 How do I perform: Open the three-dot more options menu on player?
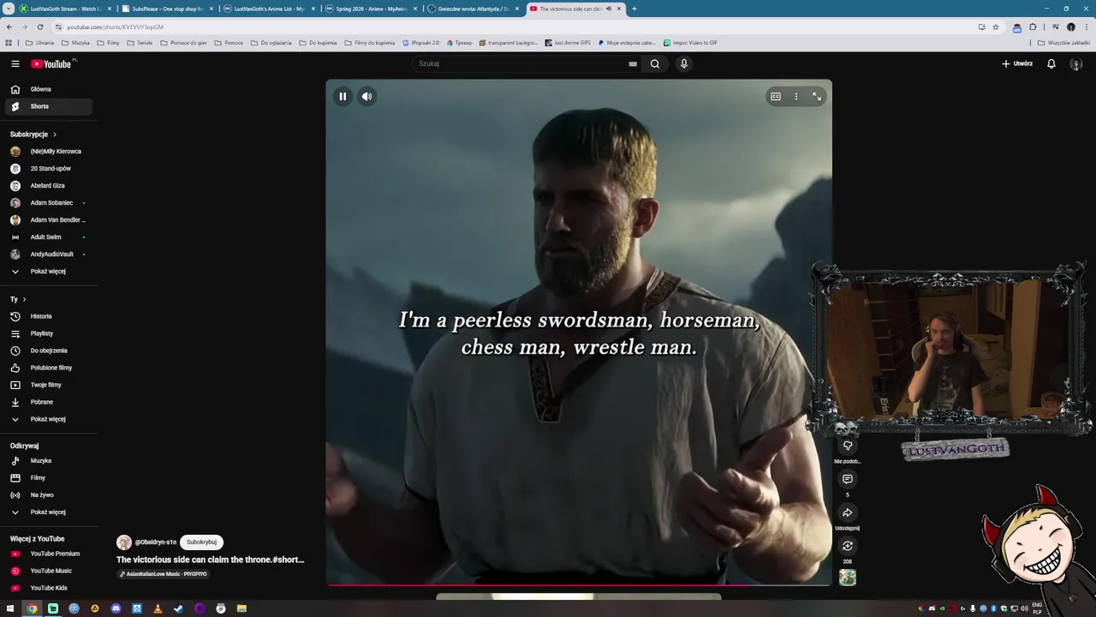pyautogui.click(x=796, y=97)
